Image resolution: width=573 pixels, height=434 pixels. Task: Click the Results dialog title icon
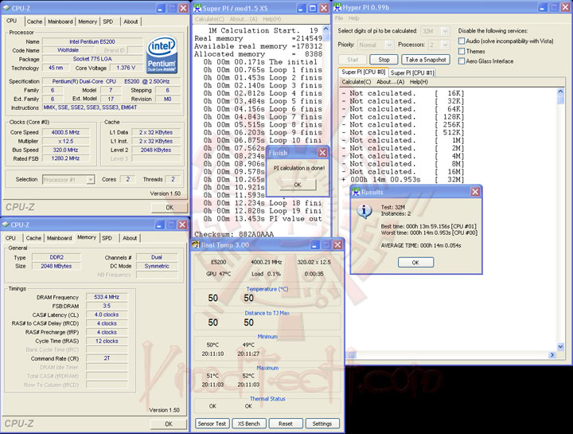click(x=356, y=192)
